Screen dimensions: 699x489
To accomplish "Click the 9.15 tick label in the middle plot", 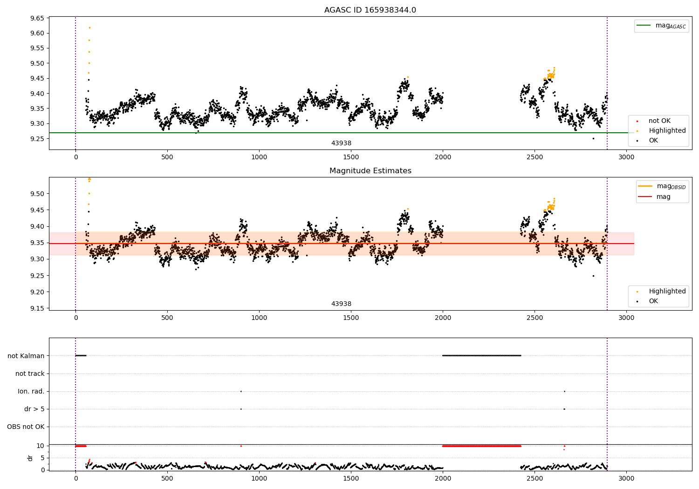I will click(x=37, y=308).
